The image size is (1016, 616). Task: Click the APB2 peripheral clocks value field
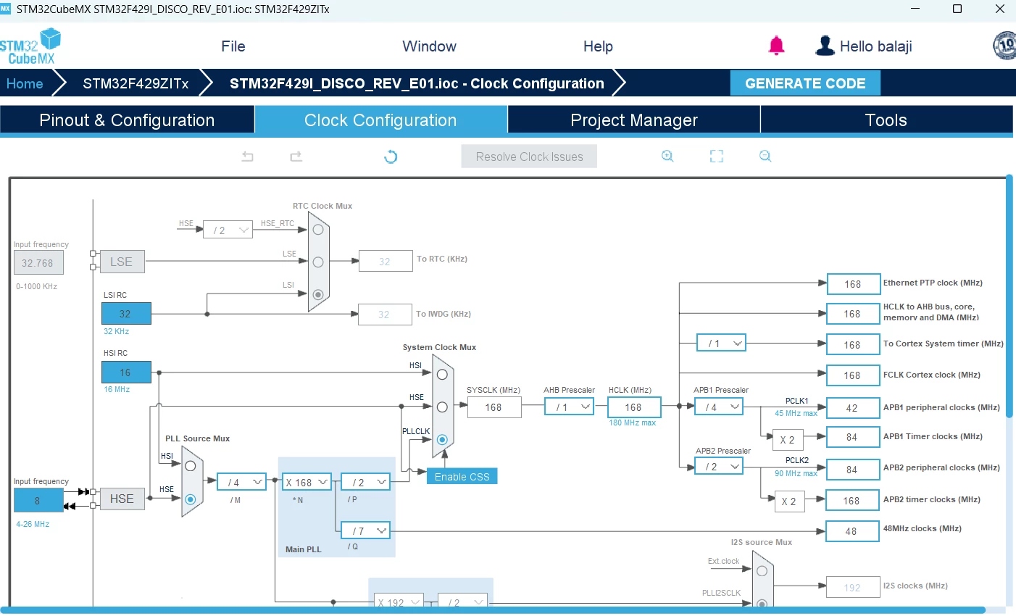852,470
